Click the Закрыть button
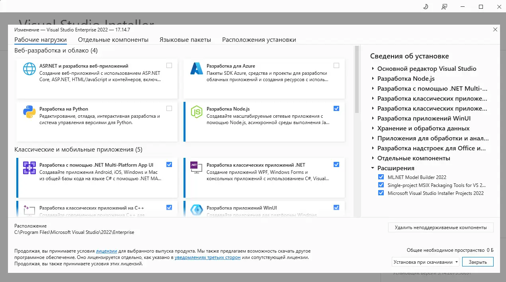The image size is (506, 282). (477, 262)
